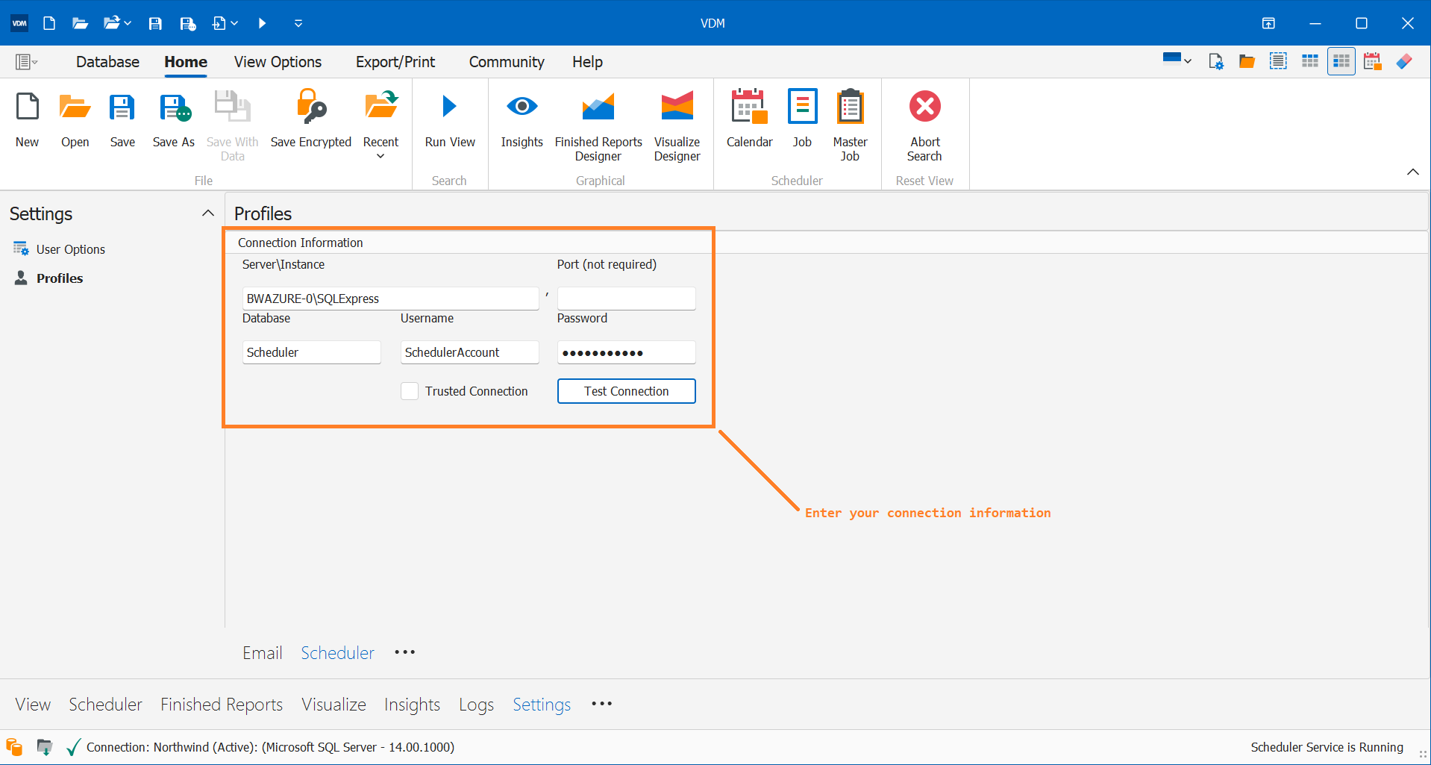Enable the Trusted Connection checkbox
The image size is (1431, 765).
[x=410, y=391]
